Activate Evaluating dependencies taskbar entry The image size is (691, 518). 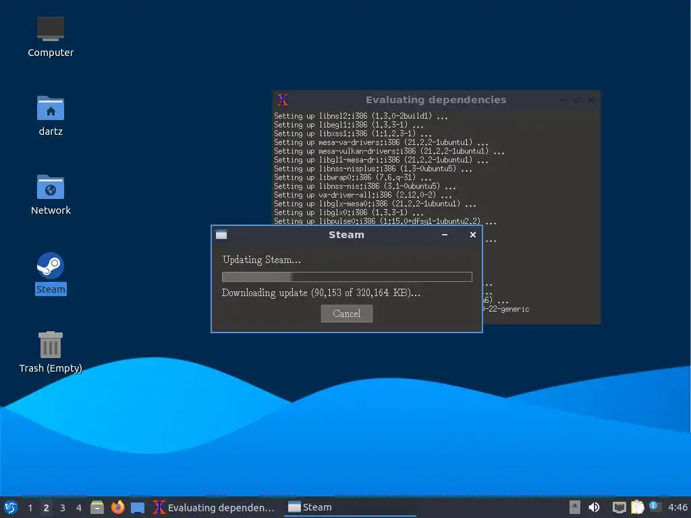(x=214, y=507)
